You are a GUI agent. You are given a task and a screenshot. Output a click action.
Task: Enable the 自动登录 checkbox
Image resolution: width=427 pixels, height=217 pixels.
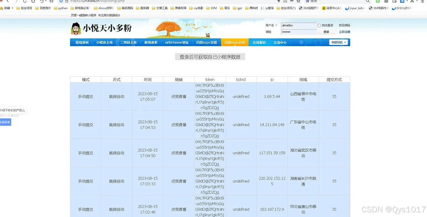[319, 26]
